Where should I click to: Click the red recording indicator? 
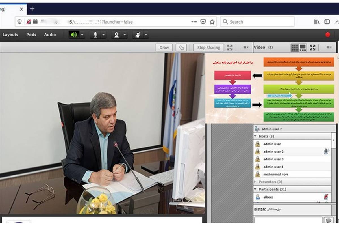328,35
